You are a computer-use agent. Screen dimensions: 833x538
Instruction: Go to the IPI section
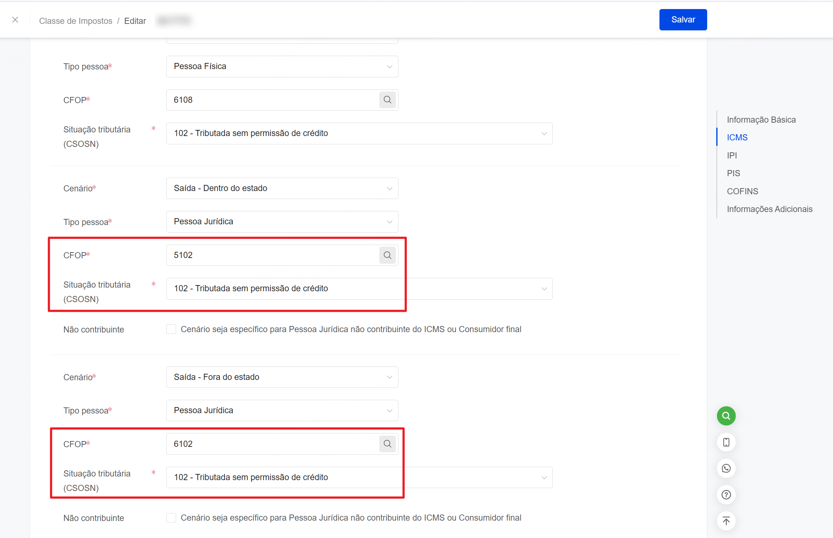732,155
